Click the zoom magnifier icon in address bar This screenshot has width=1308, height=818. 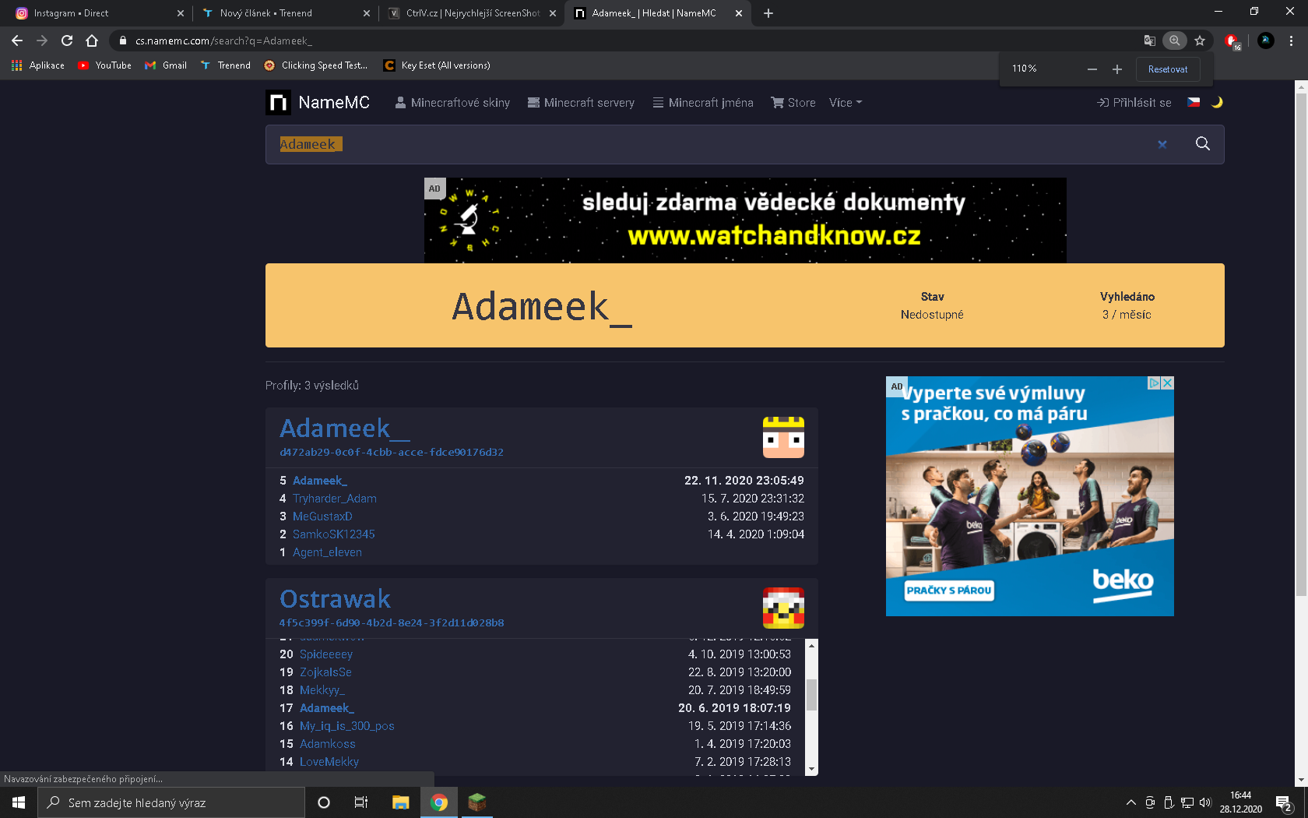1174,41
